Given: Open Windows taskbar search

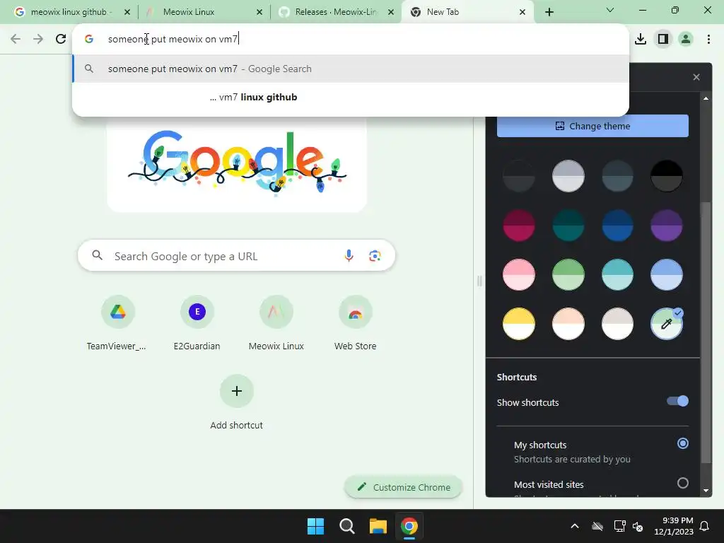Looking at the screenshot, I should [x=346, y=526].
